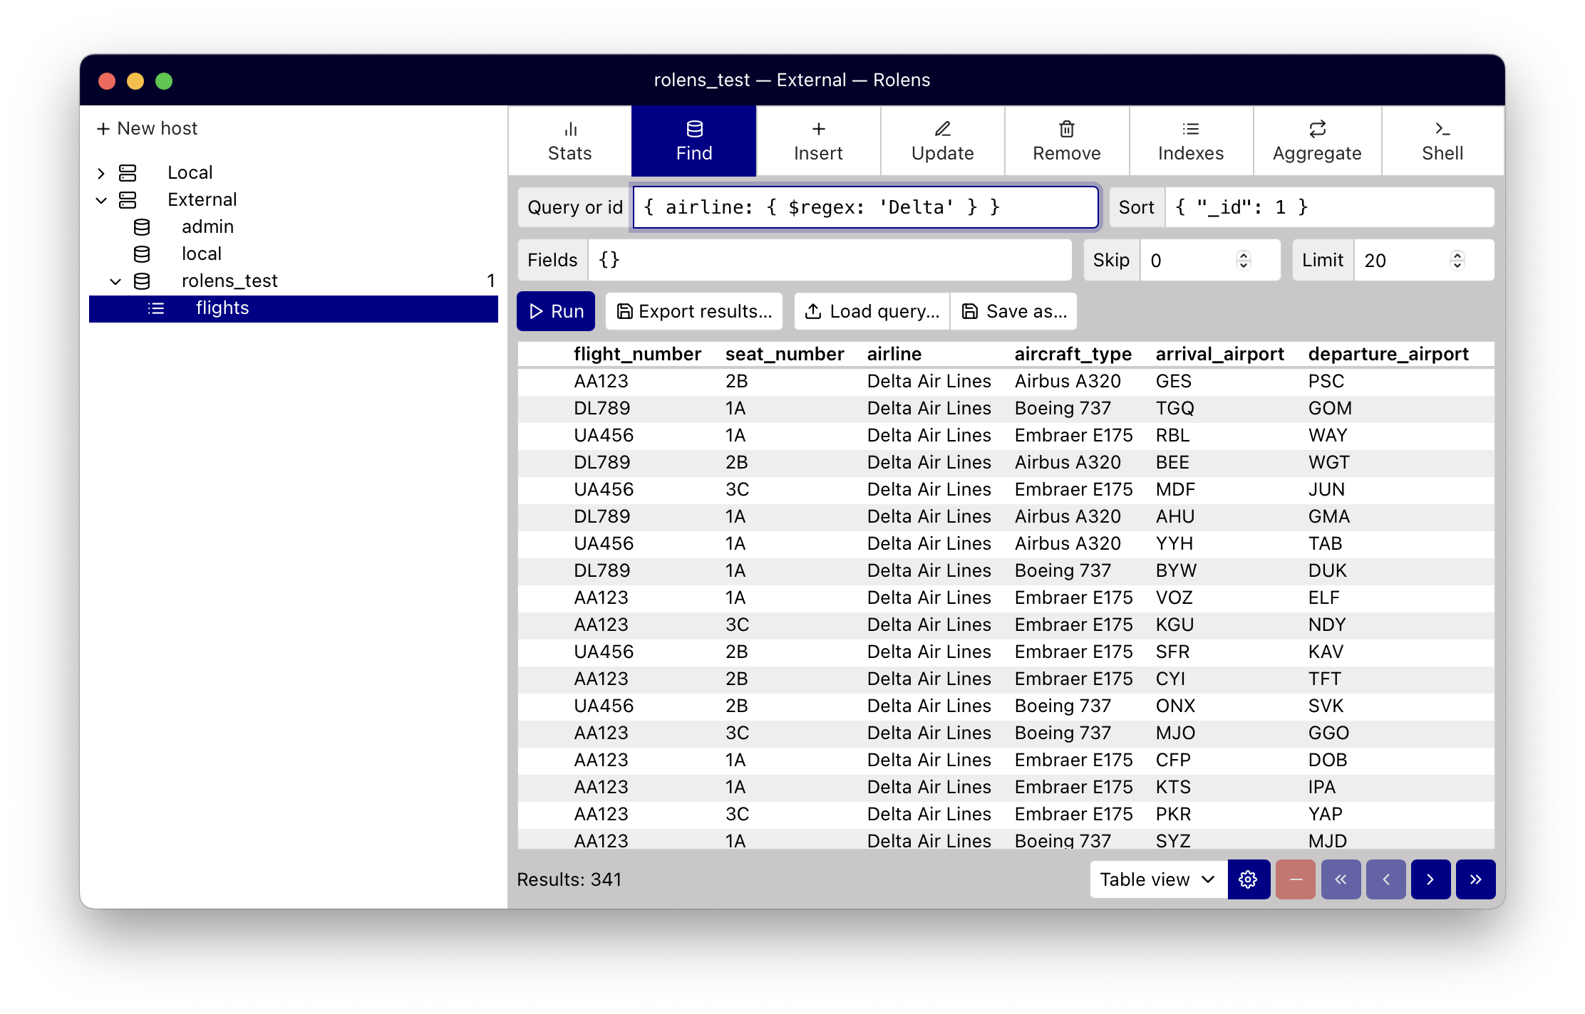The height and width of the screenshot is (1014, 1585).
Task: Click the Fields input field
Action: (830, 260)
